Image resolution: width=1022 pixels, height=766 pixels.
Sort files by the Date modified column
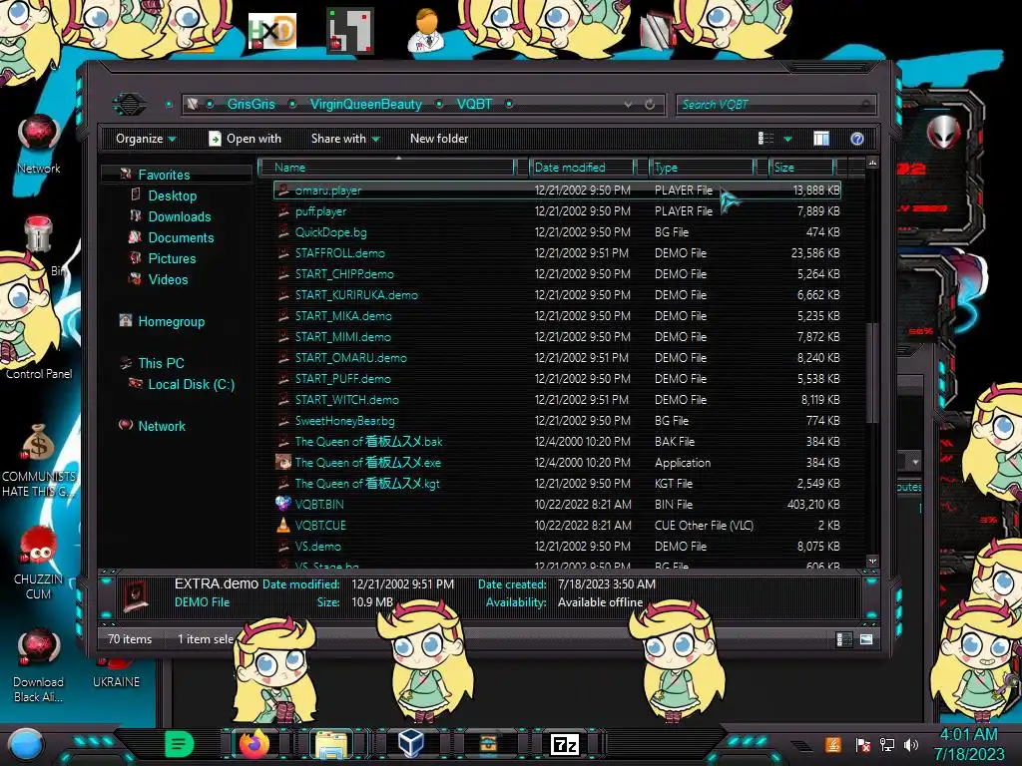click(x=582, y=168)
